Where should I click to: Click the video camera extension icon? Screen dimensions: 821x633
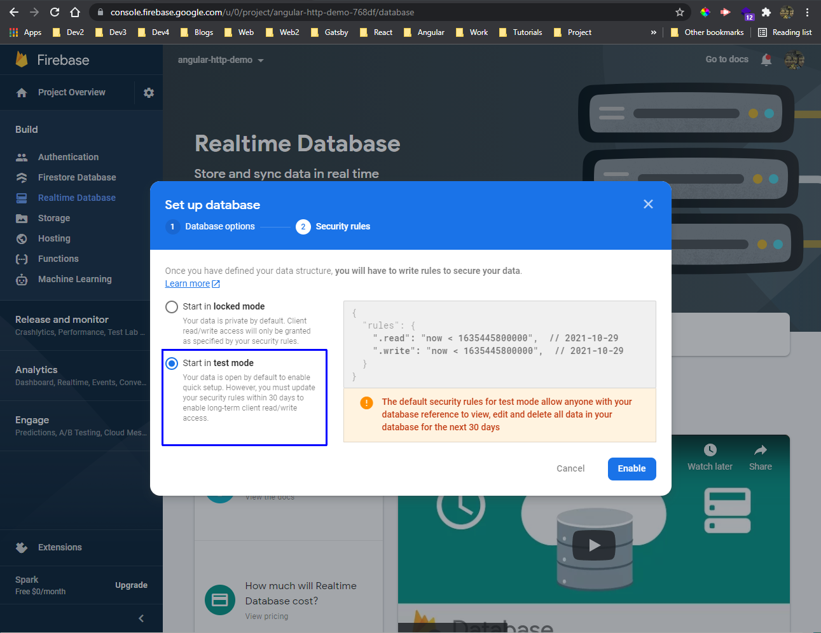click(x=725, y=12)
